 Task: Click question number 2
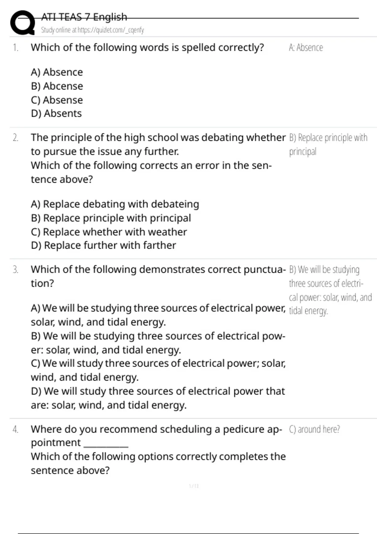15,138
